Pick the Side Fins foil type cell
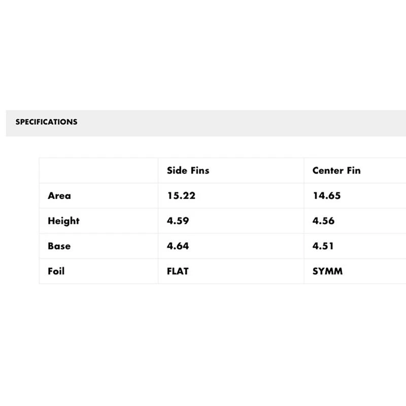The height and width of the screenshot is (406, 406). point(230,271)
